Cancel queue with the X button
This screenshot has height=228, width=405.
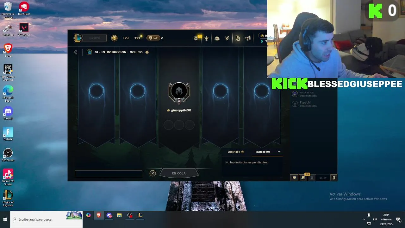[153, 173]
